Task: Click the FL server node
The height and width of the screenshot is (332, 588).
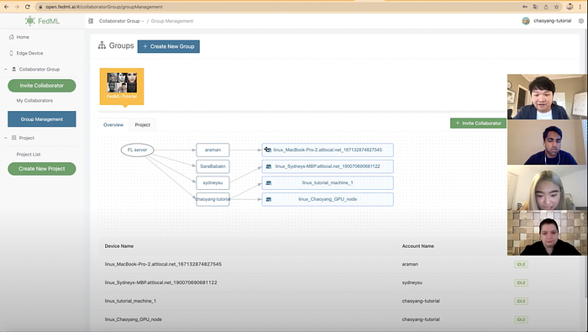Action: click(137, 150)
